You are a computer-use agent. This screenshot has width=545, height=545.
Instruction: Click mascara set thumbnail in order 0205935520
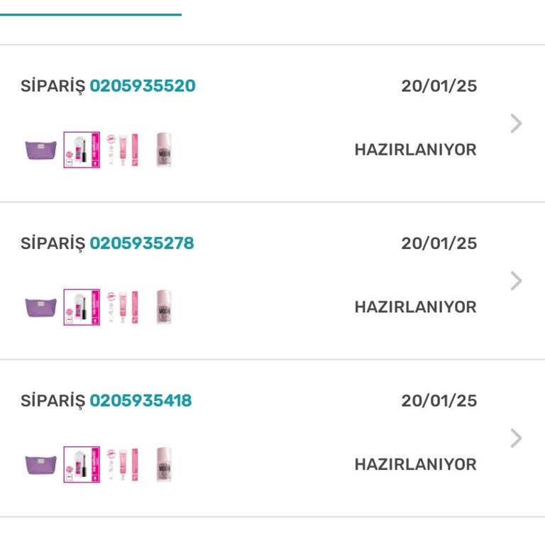click(x=82, y=150)
